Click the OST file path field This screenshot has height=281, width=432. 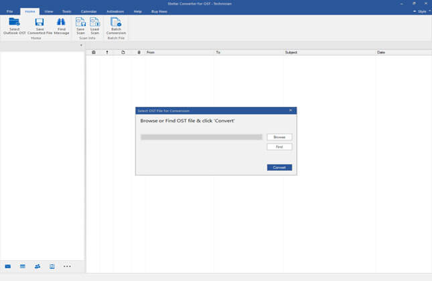(201, 137)
